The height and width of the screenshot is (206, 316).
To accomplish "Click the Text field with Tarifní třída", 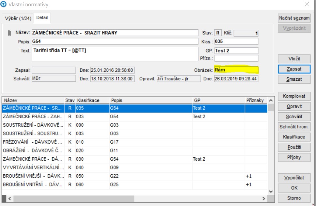I will click(x=115, y=54).
